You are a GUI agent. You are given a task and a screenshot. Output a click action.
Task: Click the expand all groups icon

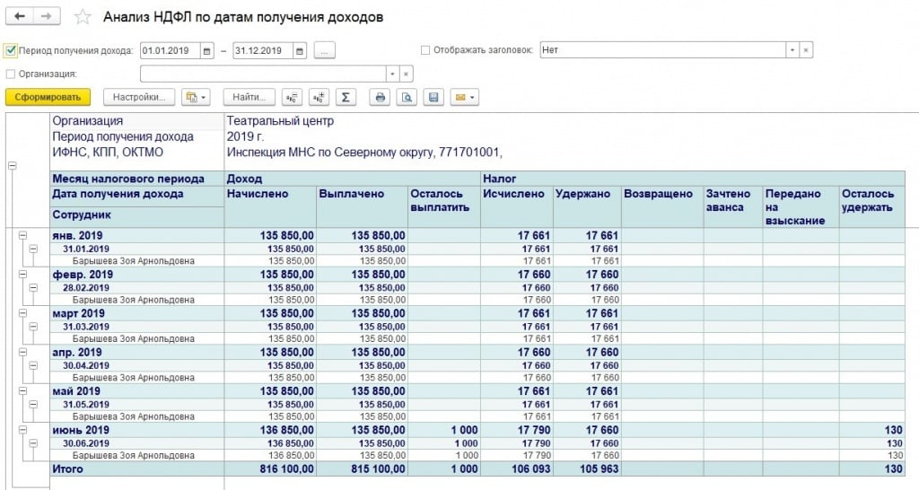point(318,97)
